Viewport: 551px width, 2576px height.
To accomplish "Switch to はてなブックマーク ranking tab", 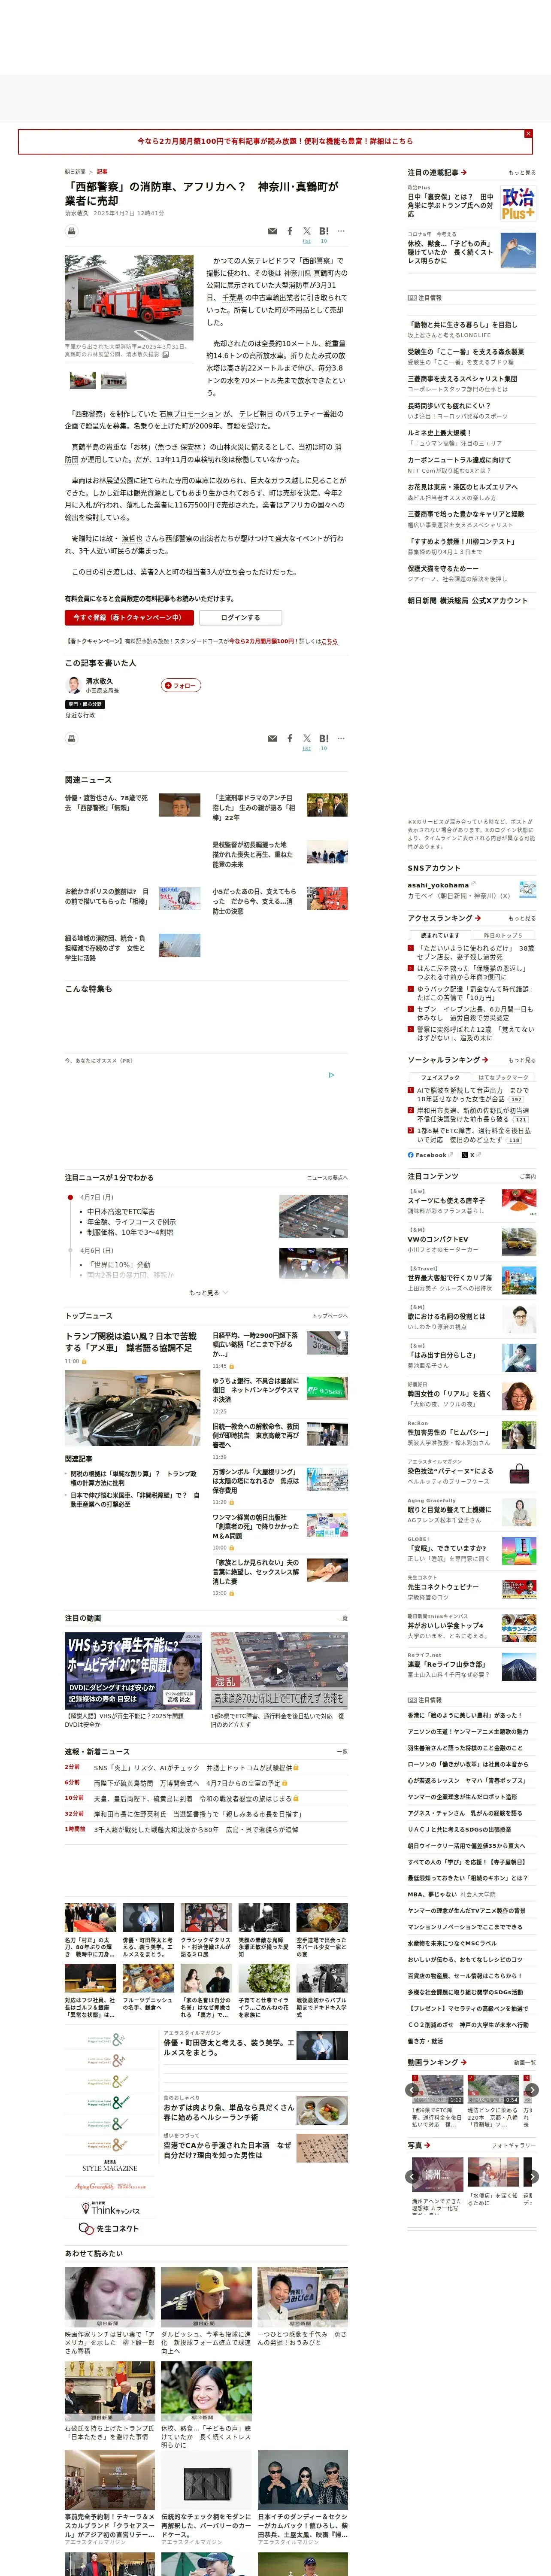I will [x=503, y=1077].
